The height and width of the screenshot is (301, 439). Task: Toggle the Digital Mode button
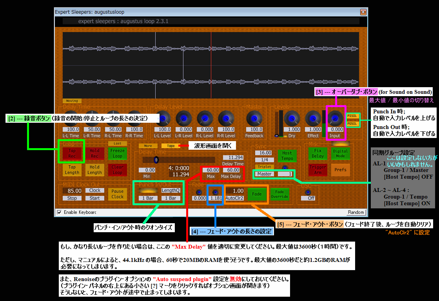(x=341, y=153)
